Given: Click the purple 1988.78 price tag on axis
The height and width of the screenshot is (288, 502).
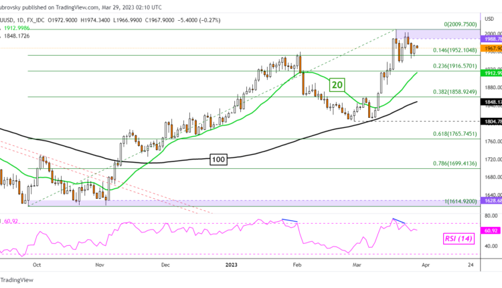Looking at the screenshot, I should click(491, 40).
